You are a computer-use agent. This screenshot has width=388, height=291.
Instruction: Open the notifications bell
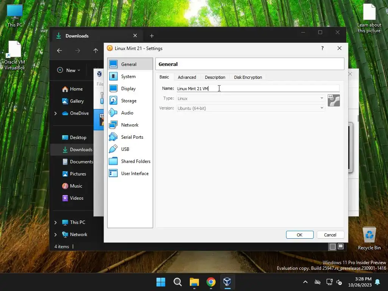[x=378, y=282]
